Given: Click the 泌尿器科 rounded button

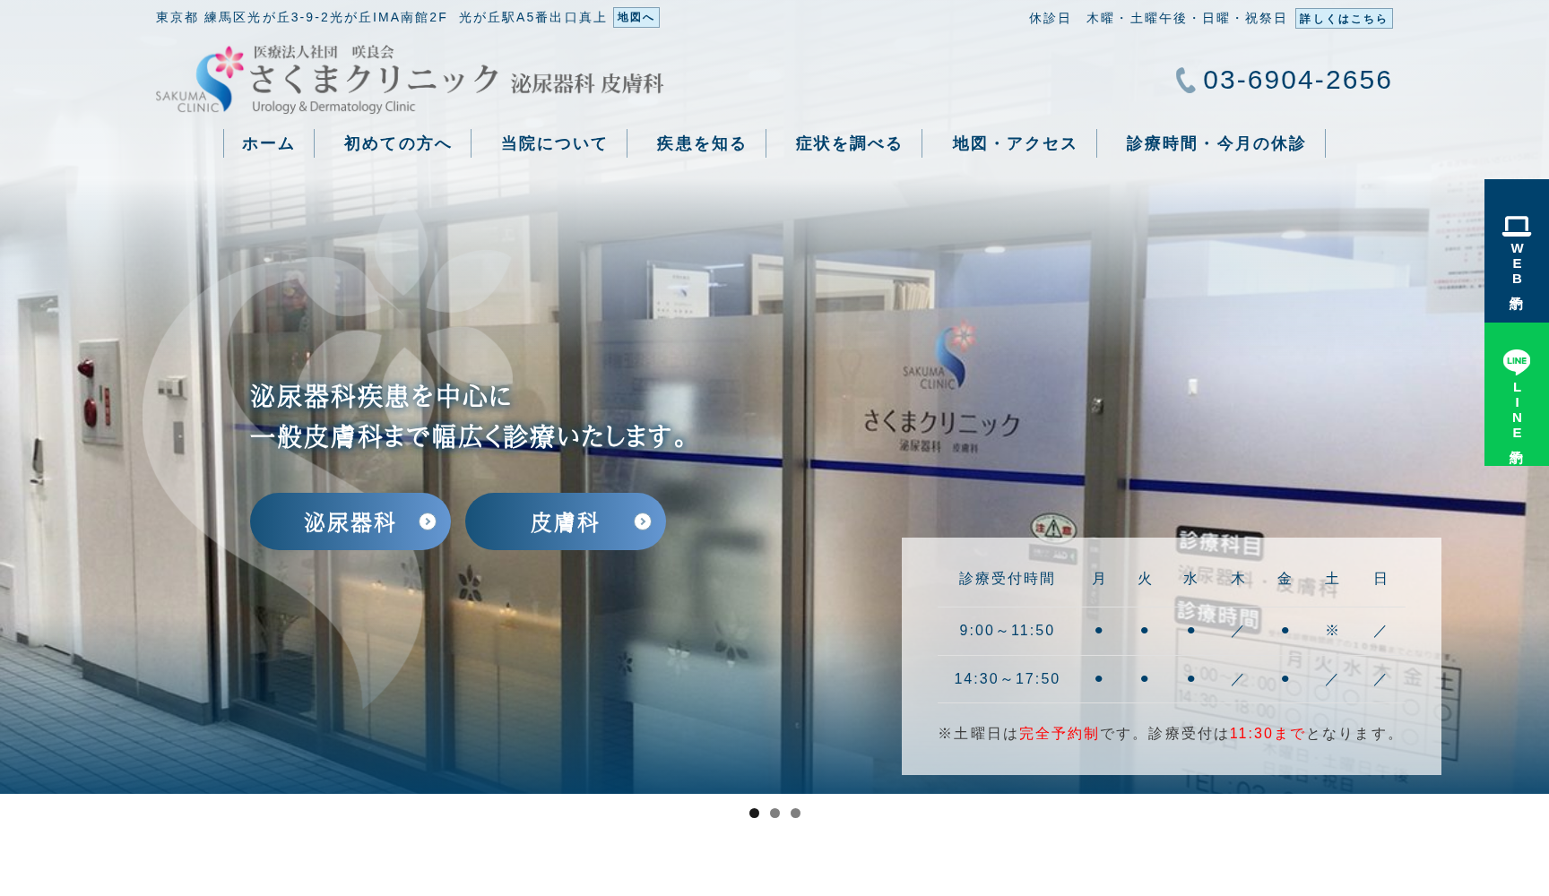Looking at the screenshot, I should pyautogui.click(x=350, y=521).
